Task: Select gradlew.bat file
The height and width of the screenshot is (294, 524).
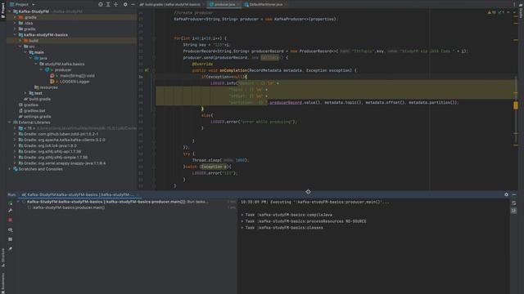Action: coord(32,111)
